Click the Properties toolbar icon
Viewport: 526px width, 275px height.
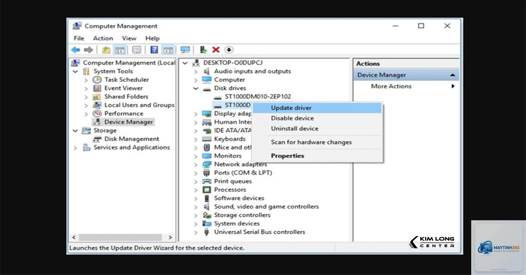click(136, 50)
